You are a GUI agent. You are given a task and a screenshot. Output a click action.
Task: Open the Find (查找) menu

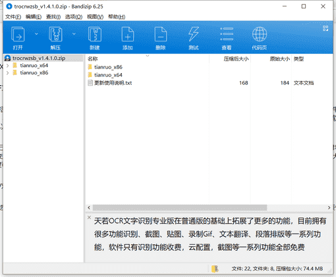53,16
